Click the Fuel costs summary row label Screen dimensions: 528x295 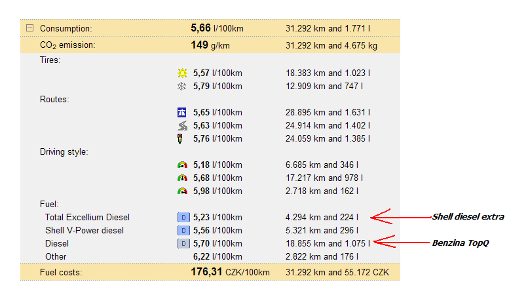click(61, 271)
